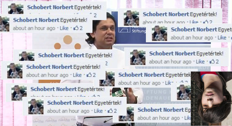Click the orange dots Fidelitas logo
The image size is (232, 126).
(67, 42)
